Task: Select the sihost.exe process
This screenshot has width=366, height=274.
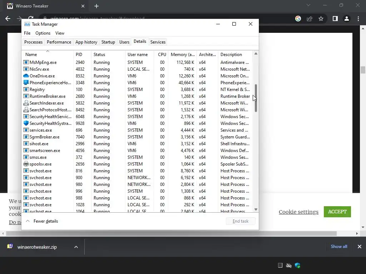Action: [x=138, y=143]
